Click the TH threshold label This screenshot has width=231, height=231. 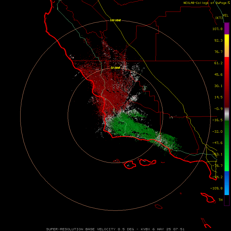(x=220, y=200)
